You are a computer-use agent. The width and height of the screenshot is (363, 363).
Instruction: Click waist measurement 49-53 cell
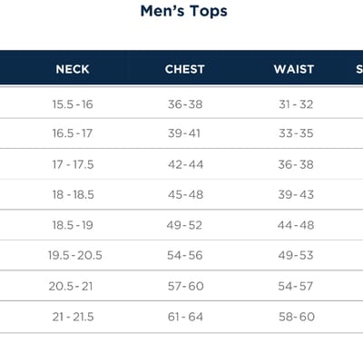[x=296, y=255]
